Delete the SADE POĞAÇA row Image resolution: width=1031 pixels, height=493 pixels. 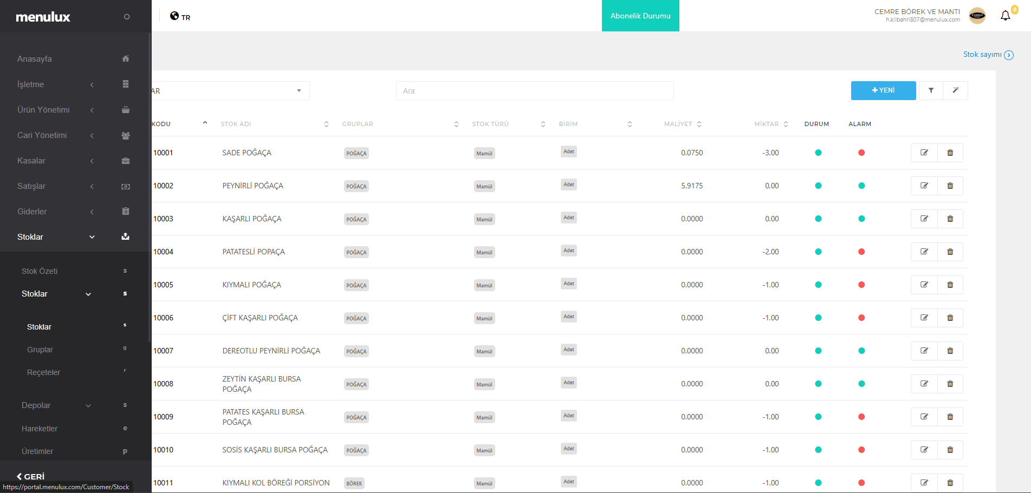(950, 153)
